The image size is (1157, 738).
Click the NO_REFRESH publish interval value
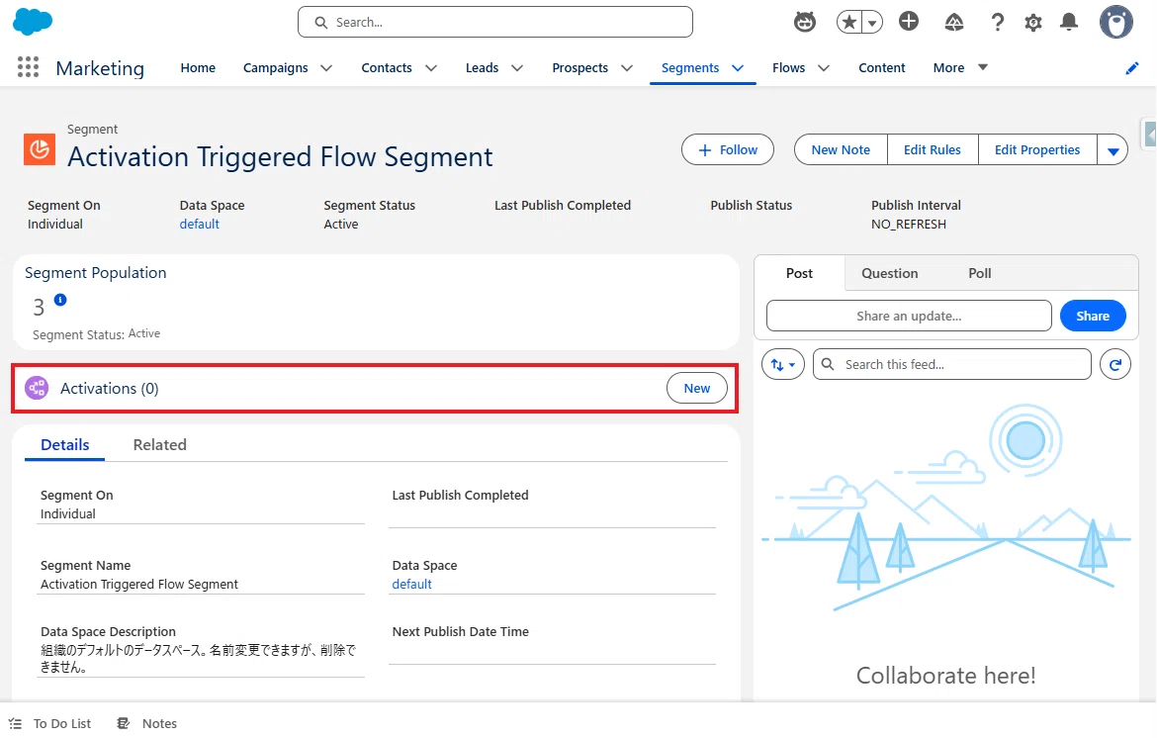tap(909, 224)
